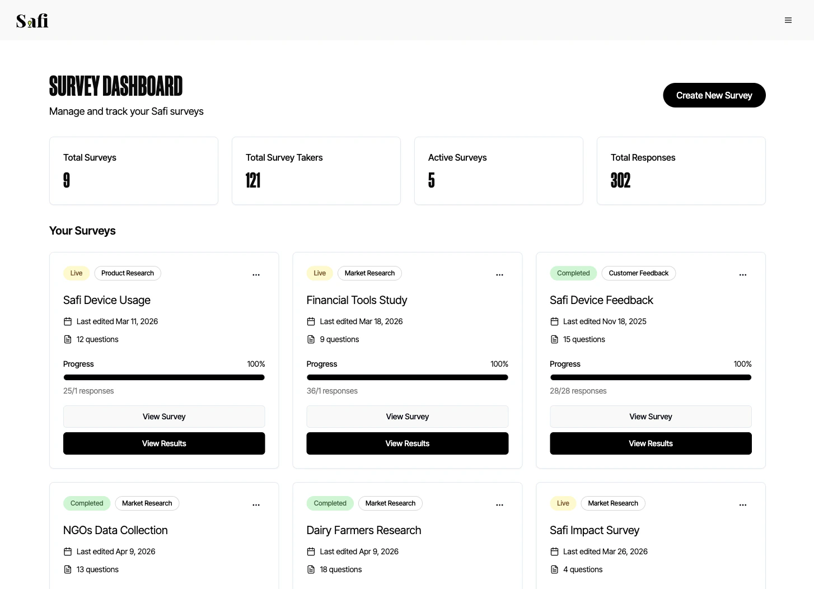Image resolution: width=814 pixels, height=589 pixels.
Task: Click the progress bar on Safi Device Feedback
Action: click(x=651, y=377)
